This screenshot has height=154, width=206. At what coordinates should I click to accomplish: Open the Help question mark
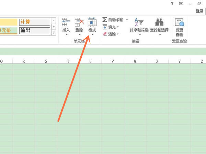click(172, 3)
